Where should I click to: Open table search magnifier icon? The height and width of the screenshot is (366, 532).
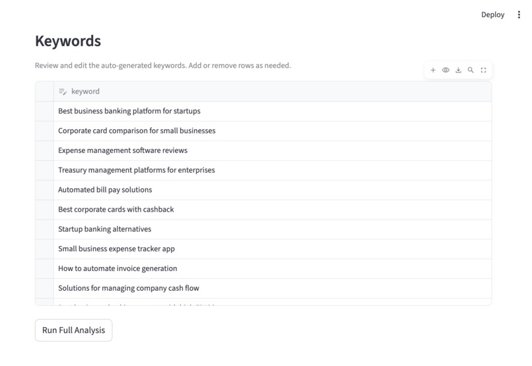tap(471, 70)
